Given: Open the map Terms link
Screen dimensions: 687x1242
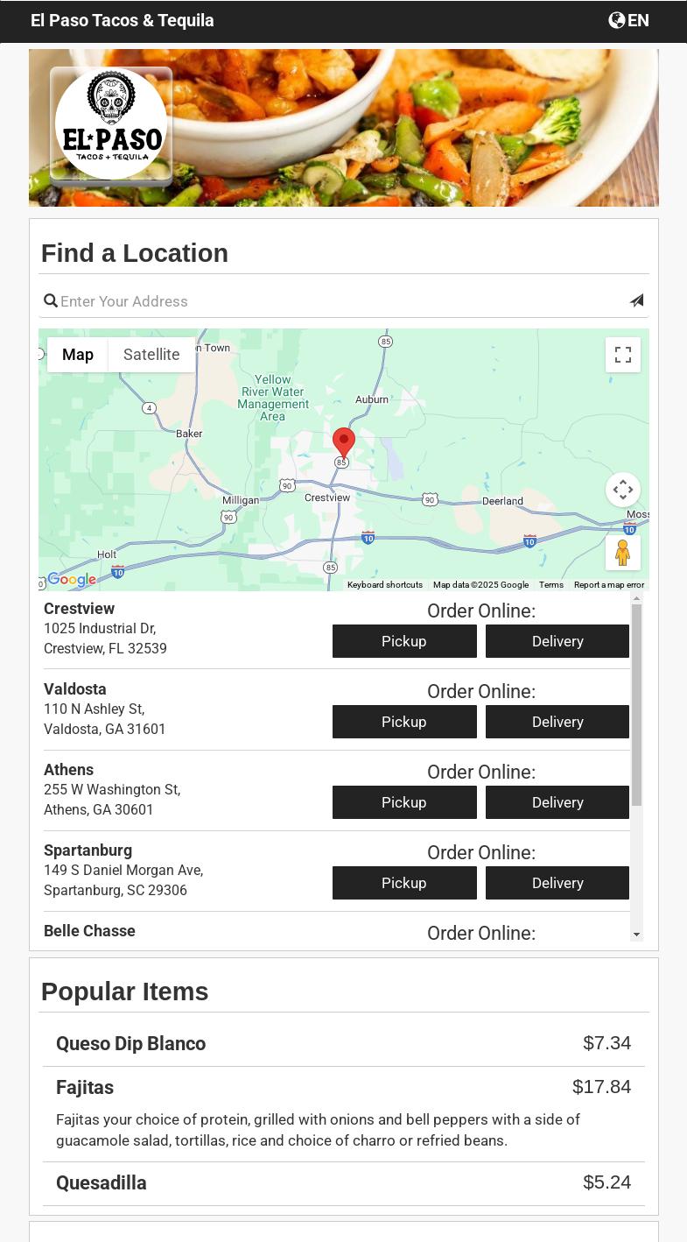Looking at the screenshot, I should [x=551, y=585].
